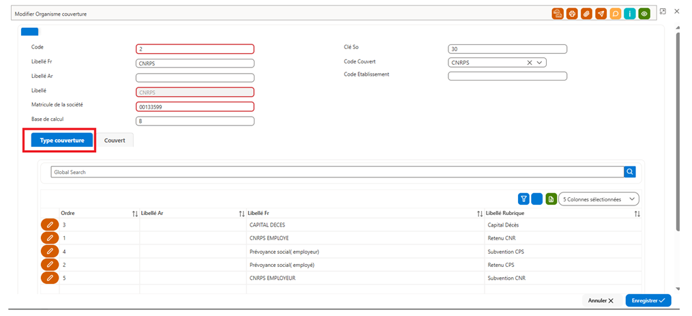Edit Prévoyance social( employé) row pencil

50,264
